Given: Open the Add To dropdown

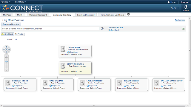Looking at the screenshot, I should [x=175, y=8].
